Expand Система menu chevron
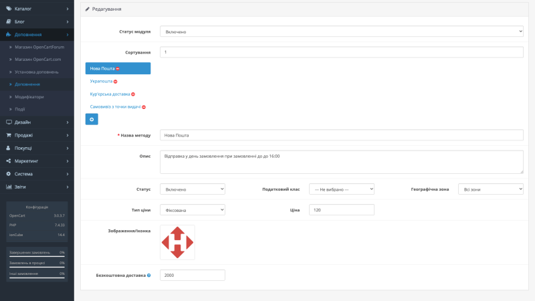535x301 pixels. click(68, 174)
